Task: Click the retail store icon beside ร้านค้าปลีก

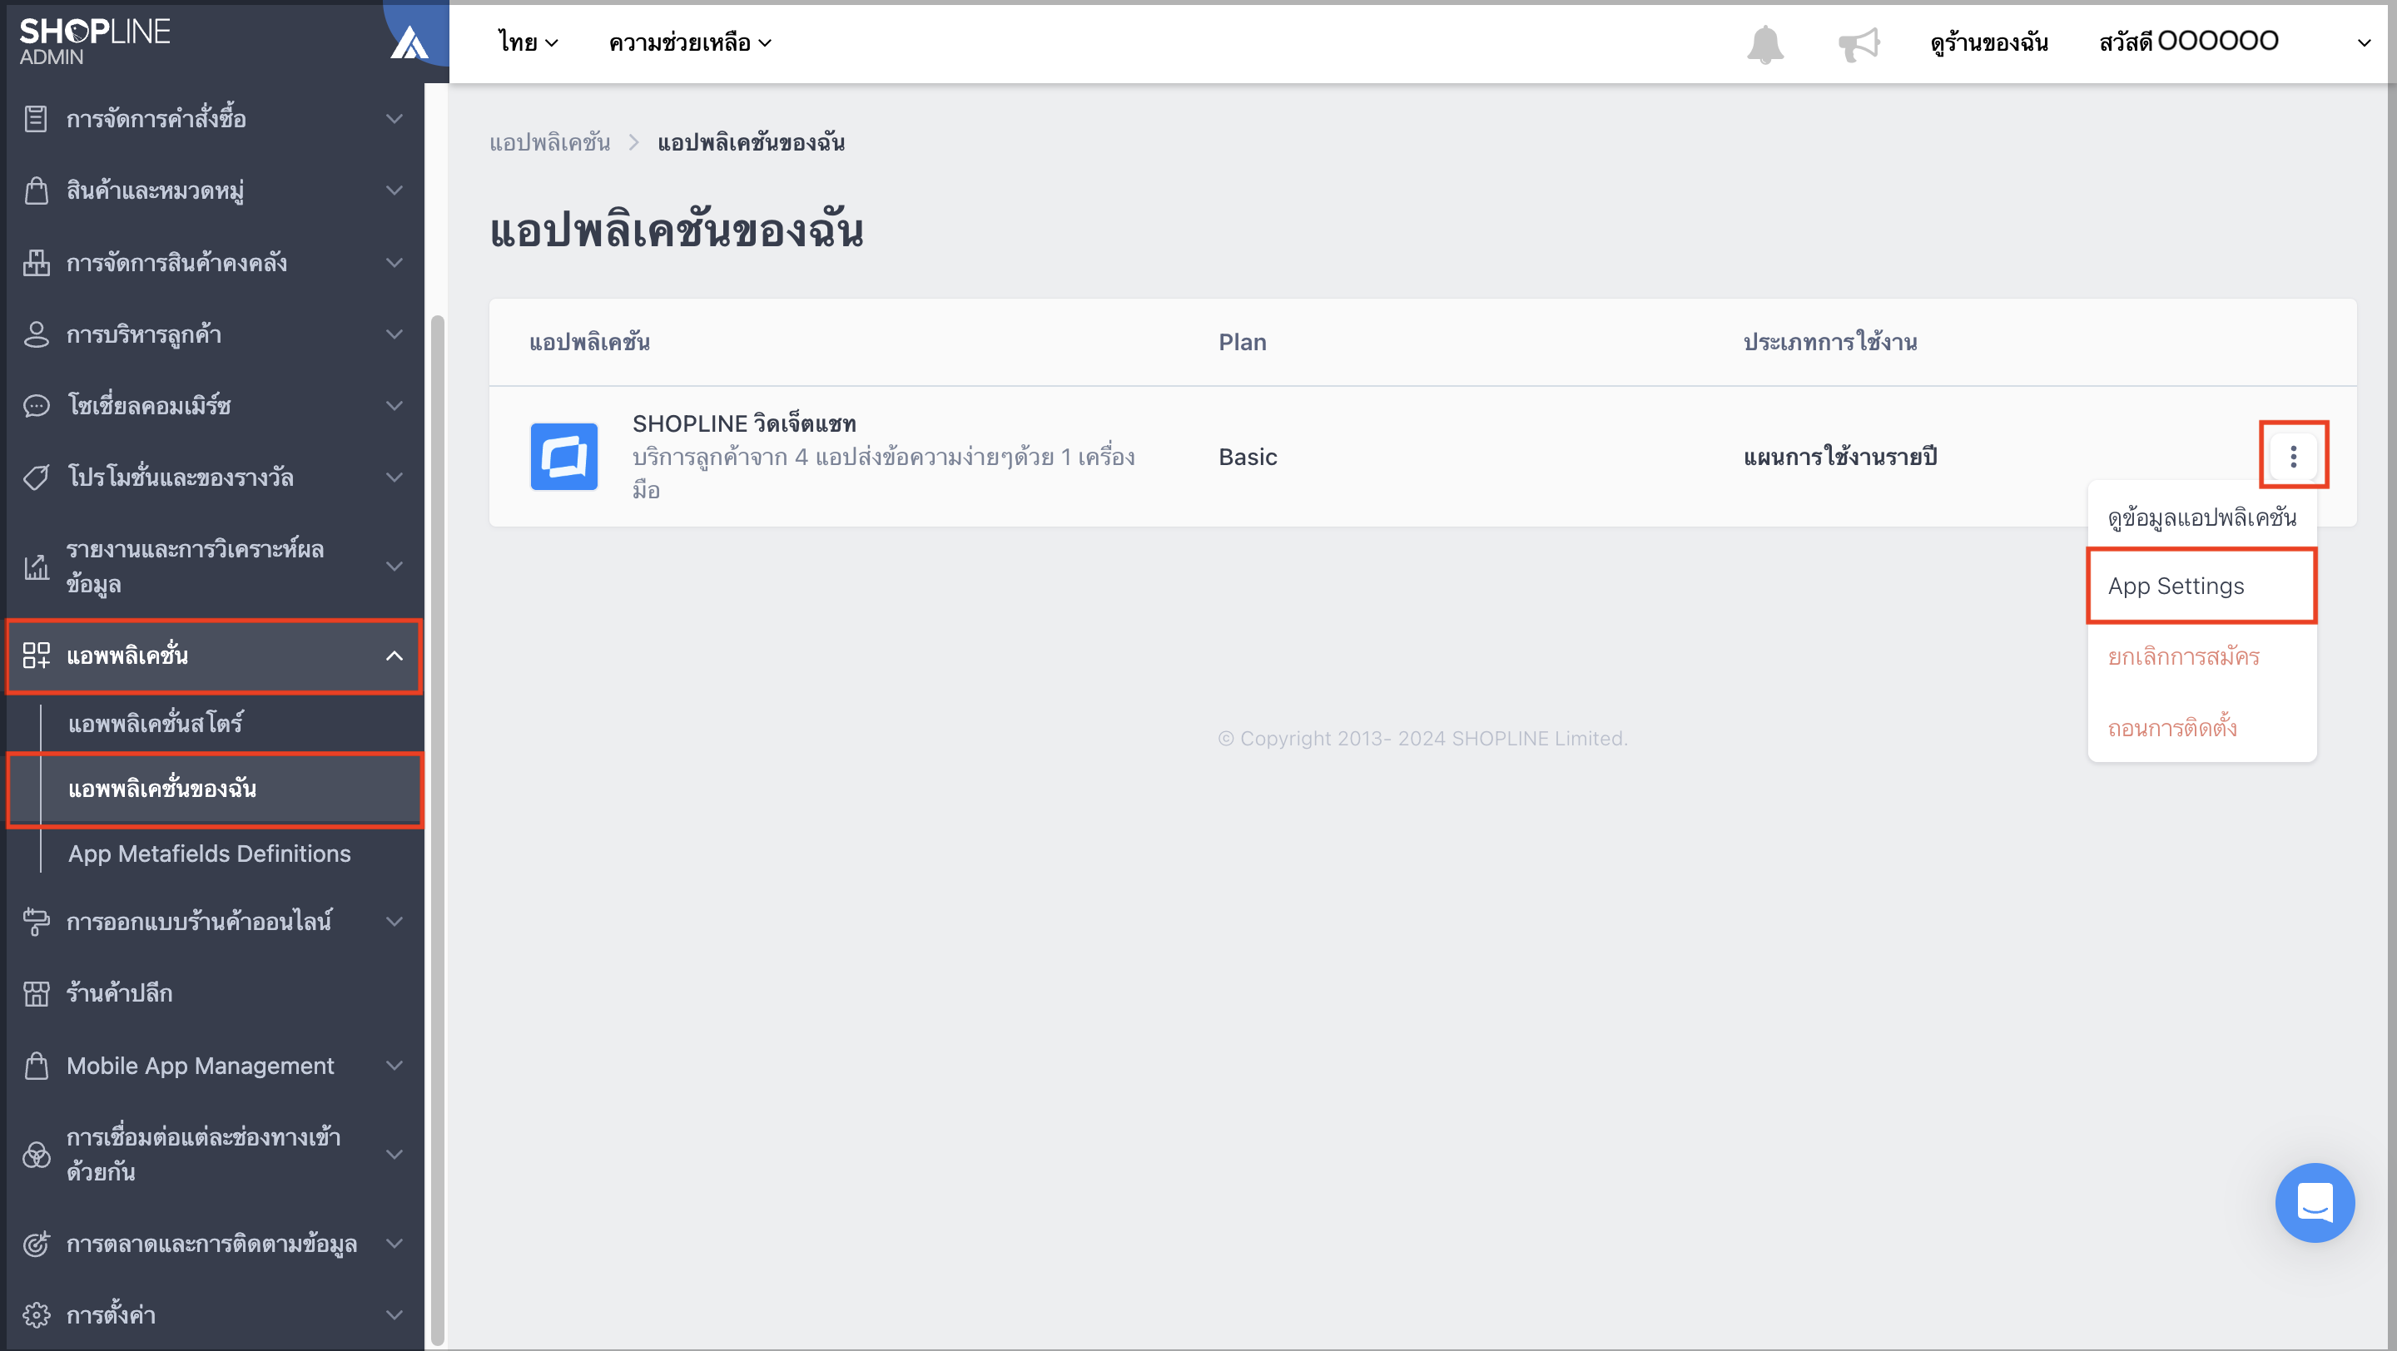Action: pyautogui.click(x=35, y=993)
